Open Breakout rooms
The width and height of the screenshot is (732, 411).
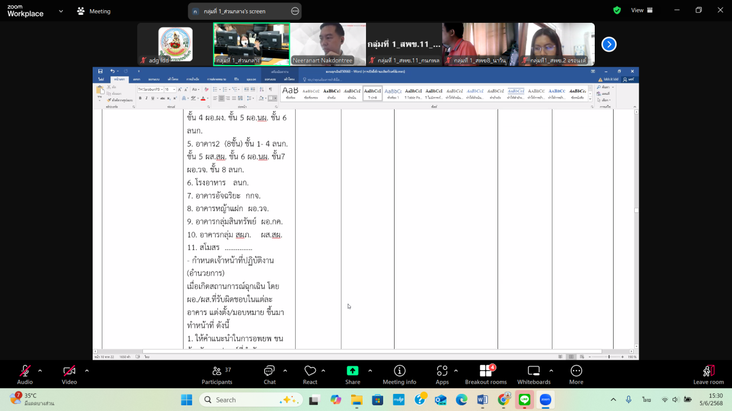[486, 374]
